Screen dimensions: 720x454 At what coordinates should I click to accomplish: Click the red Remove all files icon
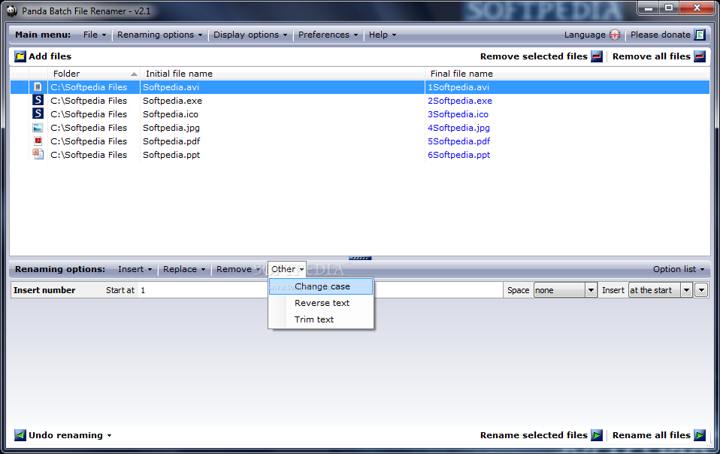700,56
